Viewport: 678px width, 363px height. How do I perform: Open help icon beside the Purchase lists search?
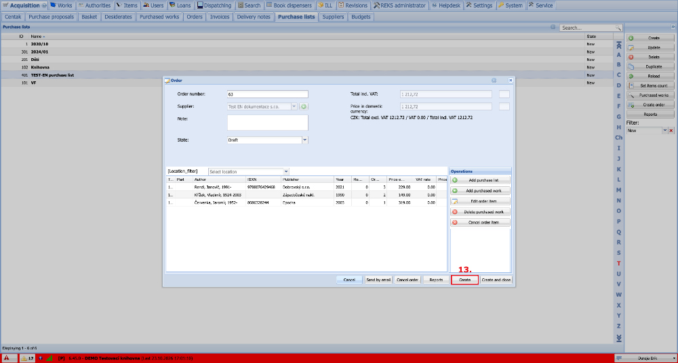click(553, 27)
